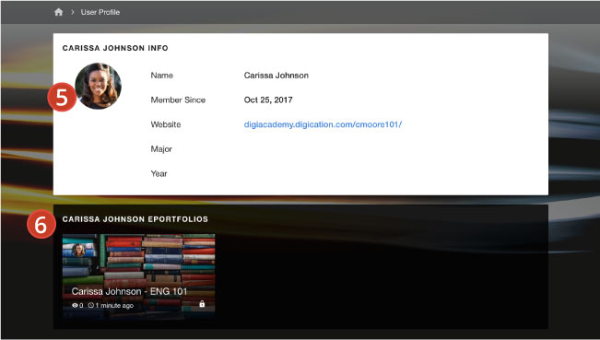Click the Website field label
The image size is (600, 340).
[166, 124]
